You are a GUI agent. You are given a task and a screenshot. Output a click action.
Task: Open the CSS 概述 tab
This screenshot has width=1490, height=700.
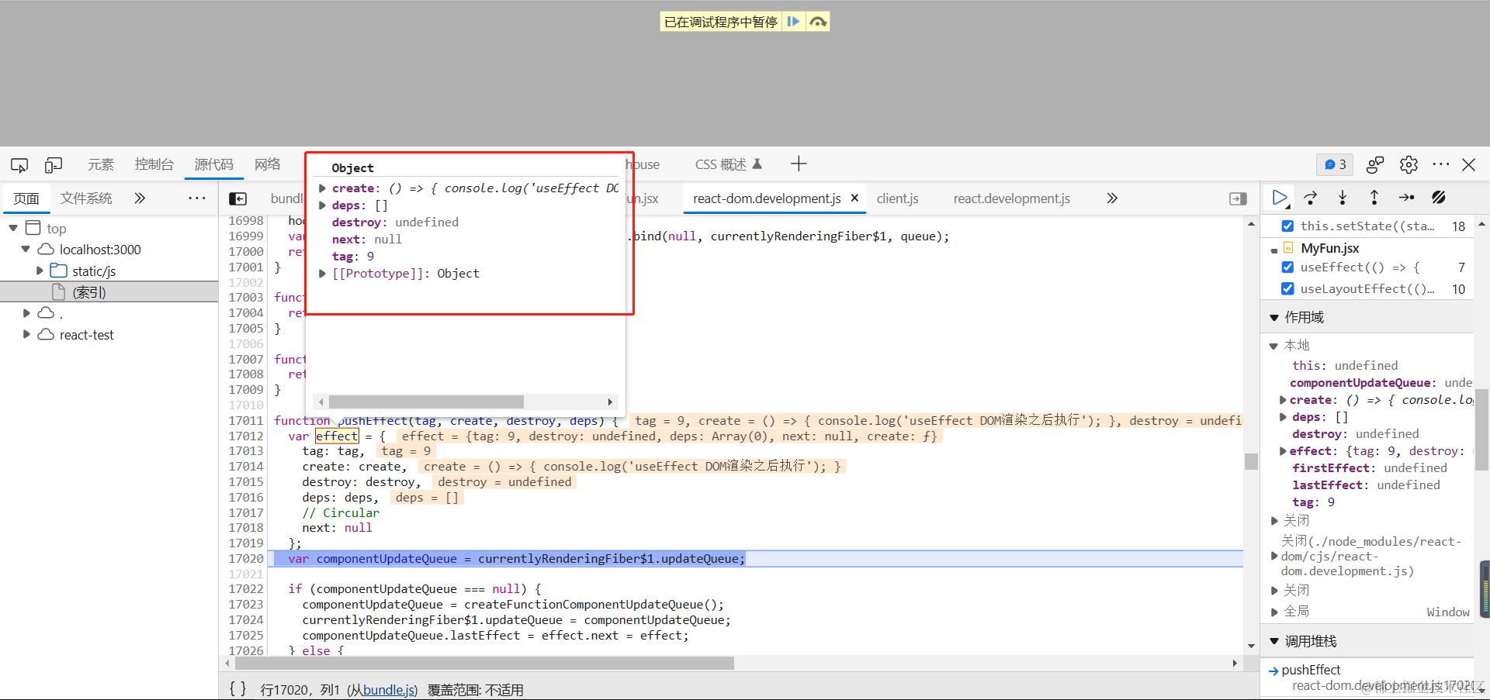point(729,164)
